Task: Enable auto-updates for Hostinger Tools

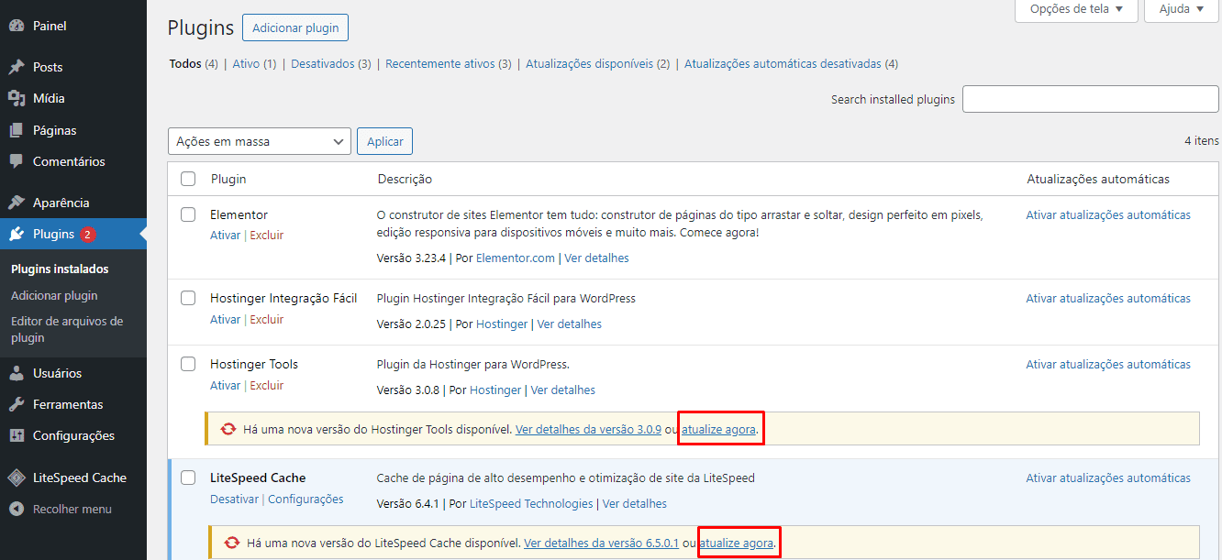Action: tap(1108, 365)
